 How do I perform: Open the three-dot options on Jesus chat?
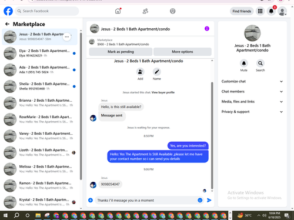(x=67, y=36)
